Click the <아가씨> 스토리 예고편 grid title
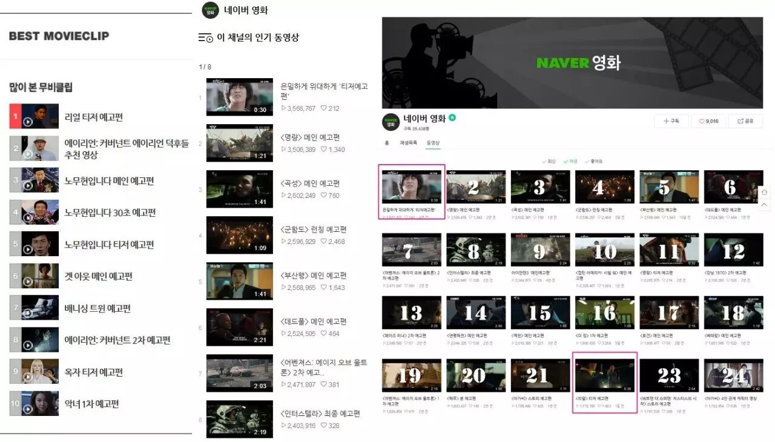 pyautogui.click(x=531, y=398)
